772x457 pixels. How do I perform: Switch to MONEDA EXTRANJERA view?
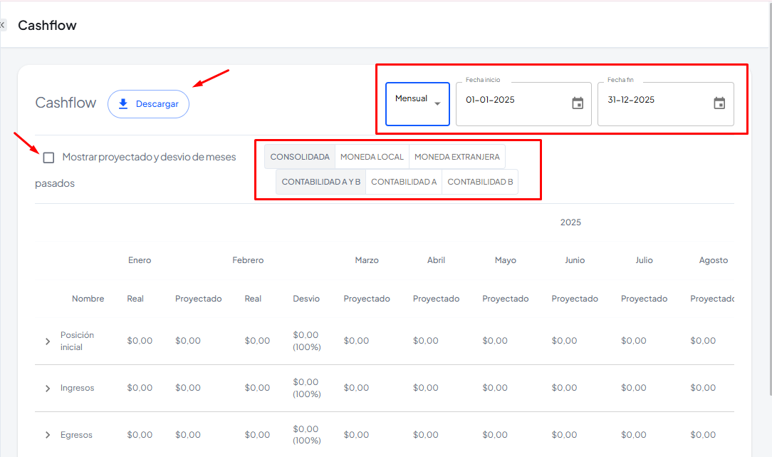pos(457,157)
